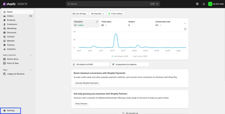
Task: Open 4 payments to capture
Action: pyautogui.click(x=130, y=65)
